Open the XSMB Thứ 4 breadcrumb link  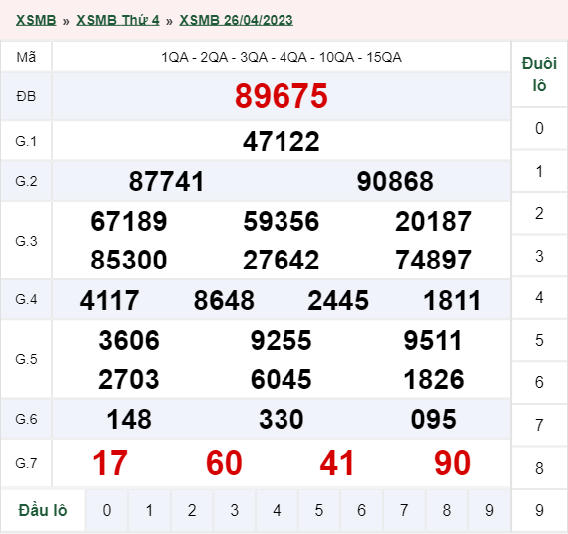tap(118, 20)
